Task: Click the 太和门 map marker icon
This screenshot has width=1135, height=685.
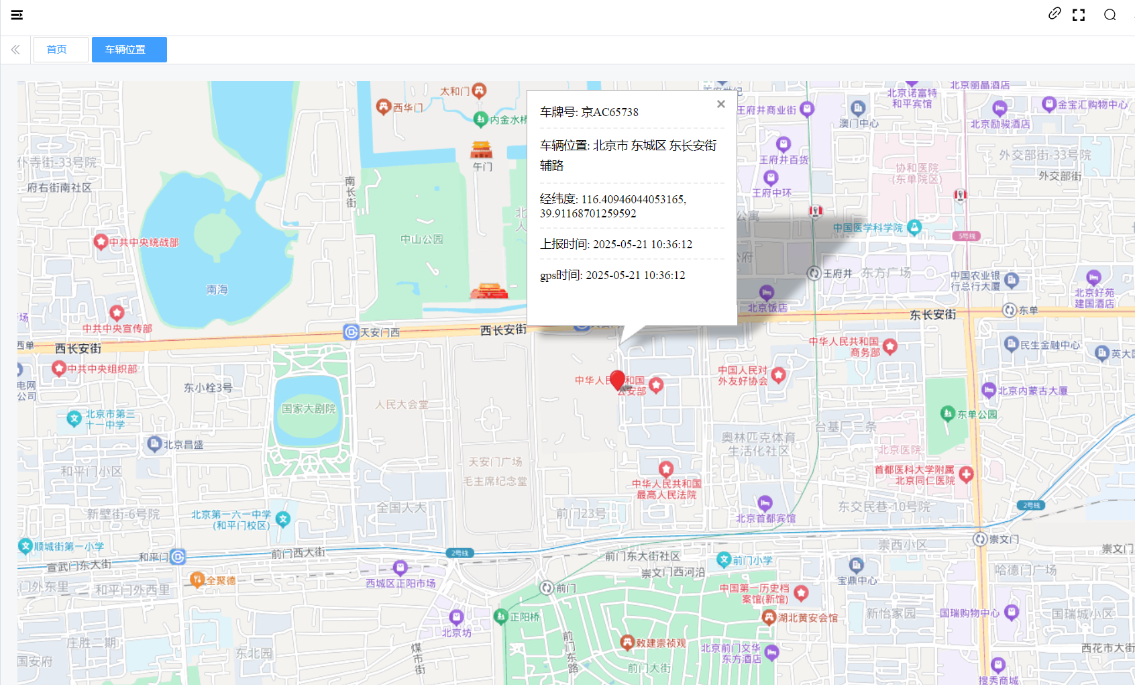Action: point(479,90)
